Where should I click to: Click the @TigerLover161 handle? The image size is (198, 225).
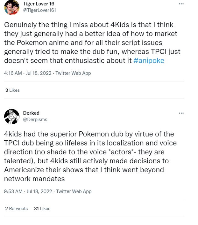40,10
